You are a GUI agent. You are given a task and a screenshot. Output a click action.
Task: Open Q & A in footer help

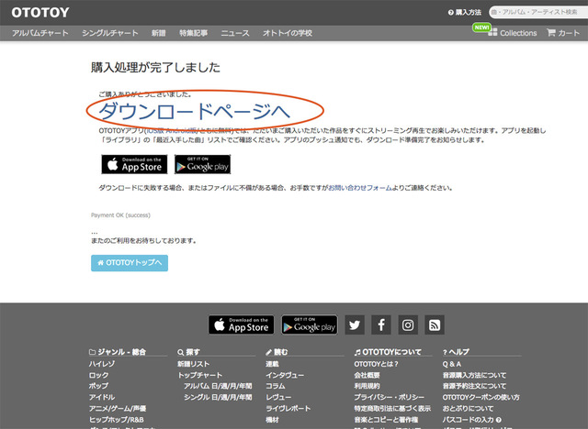pos(452,364)
